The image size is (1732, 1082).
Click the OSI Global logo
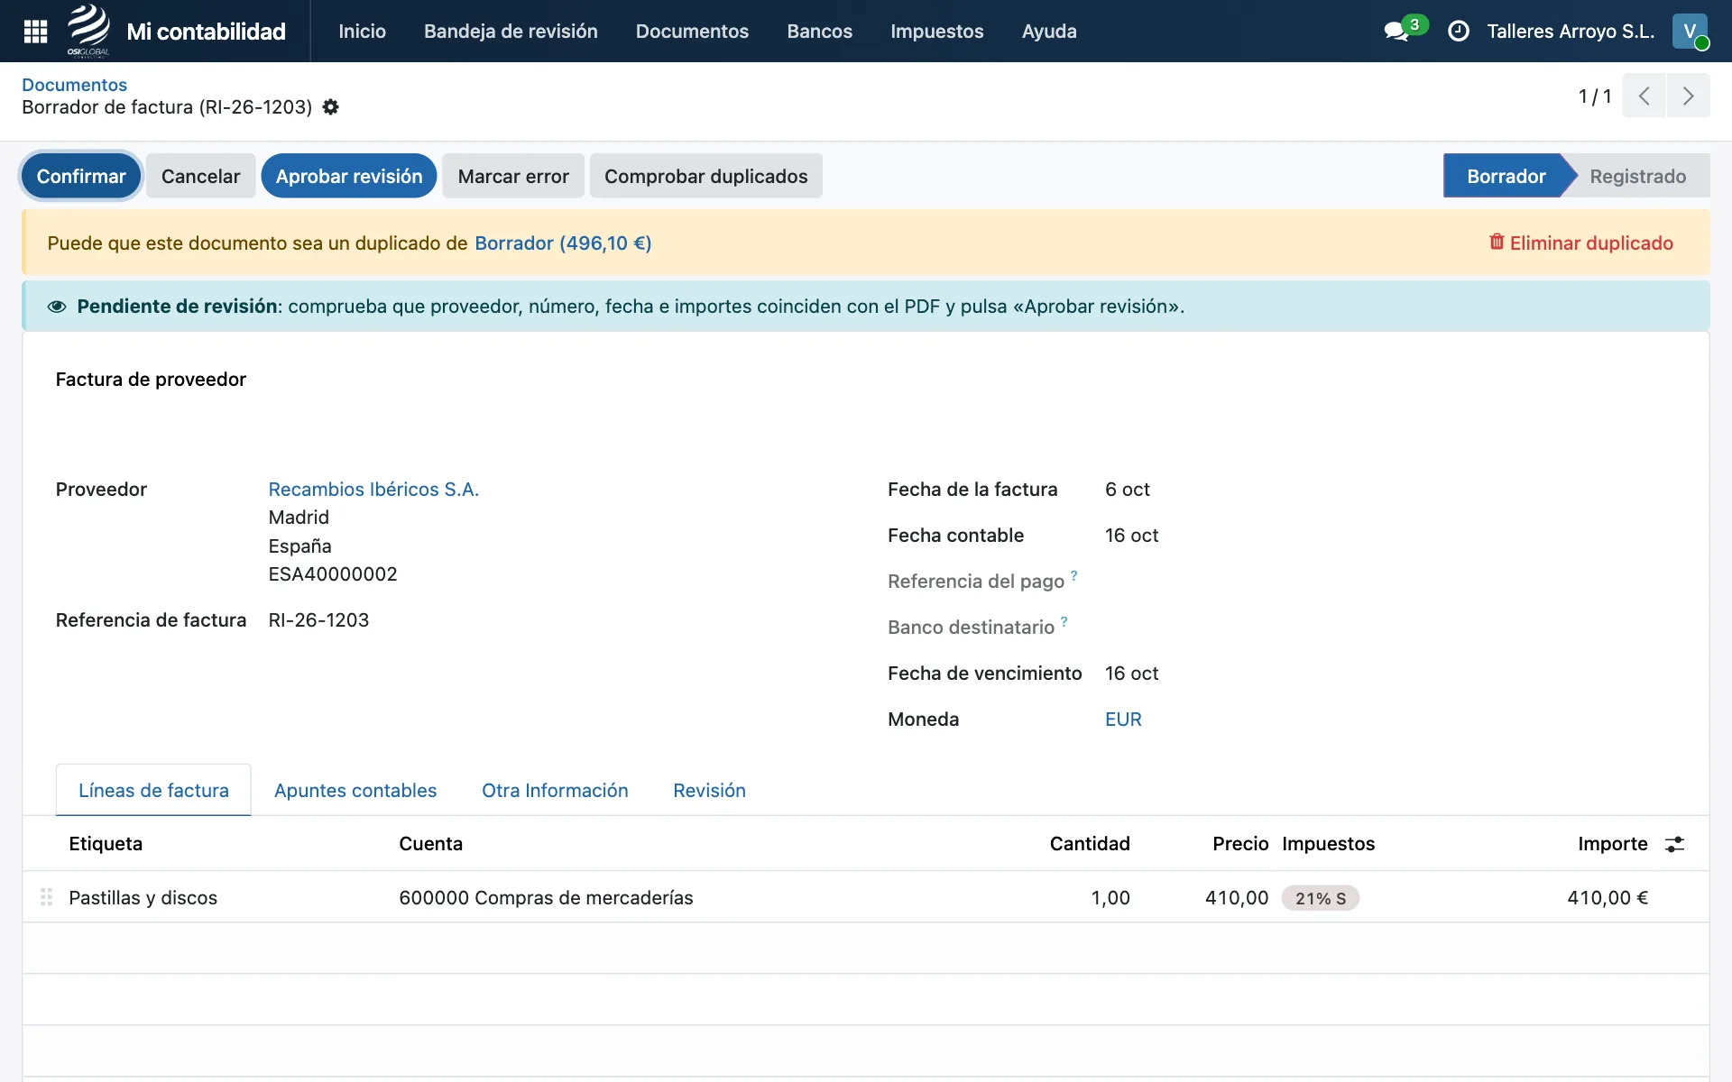(x=88, y=31)
